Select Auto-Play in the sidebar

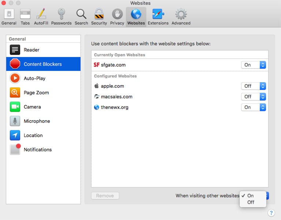34,78
